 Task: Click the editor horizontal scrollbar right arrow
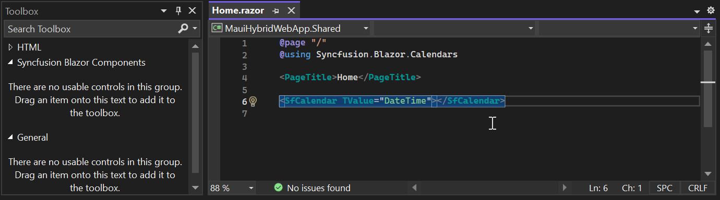point(565,187)
